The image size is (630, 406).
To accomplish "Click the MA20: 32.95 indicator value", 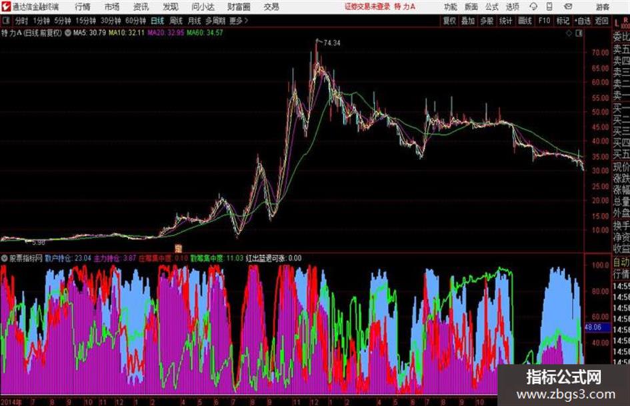I will (x=165, y=33).
